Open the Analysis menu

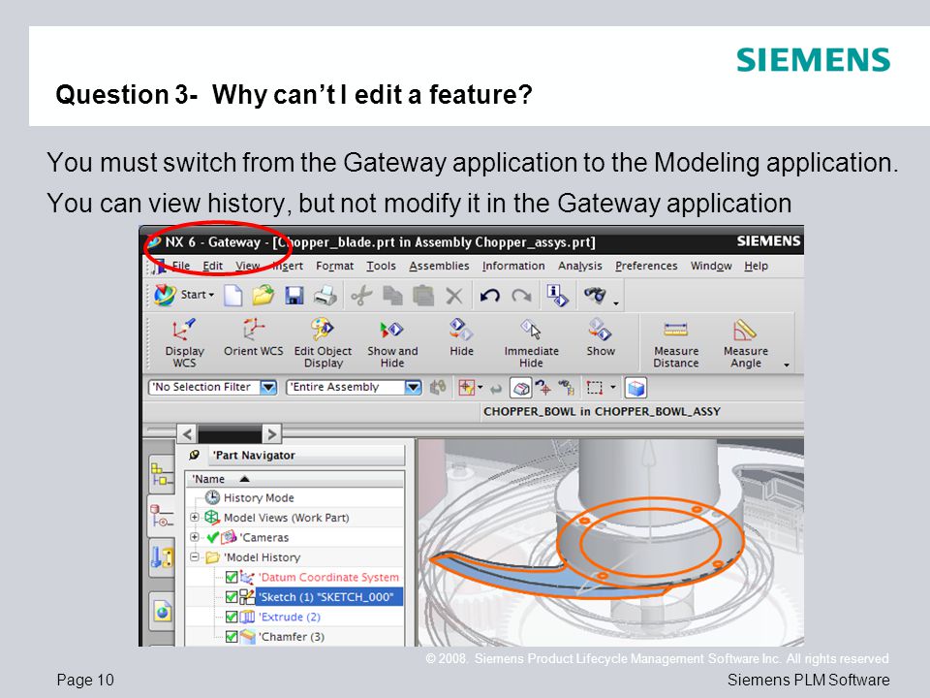tap(579, 266)
